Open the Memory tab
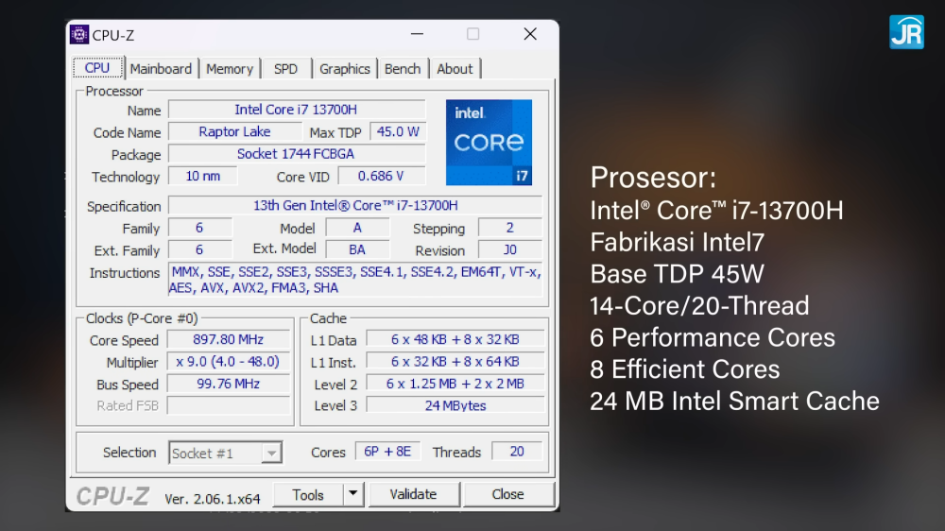The width and height of the screenshot is (945, 531). coord(230,69)
